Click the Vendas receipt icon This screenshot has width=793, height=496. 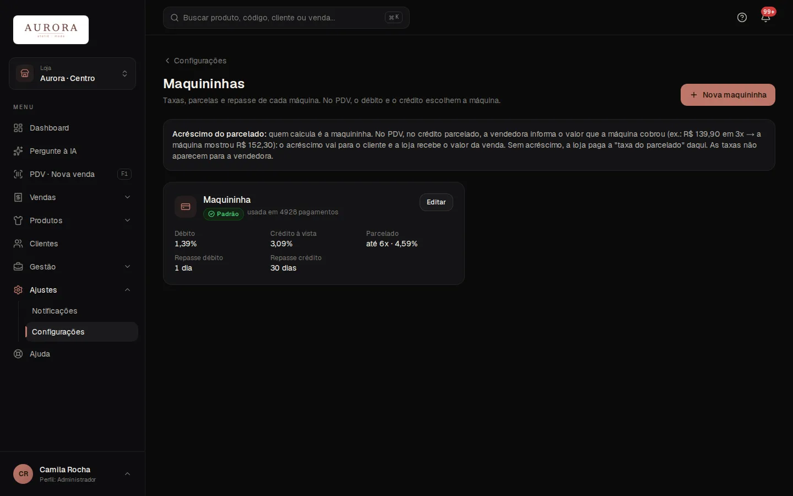(18, 197)
